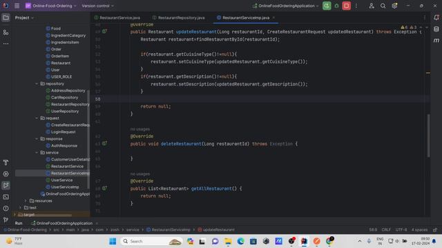Screen dimensions: 442x248
Task: Open the Run tool window icon
Action: point(6,185)
